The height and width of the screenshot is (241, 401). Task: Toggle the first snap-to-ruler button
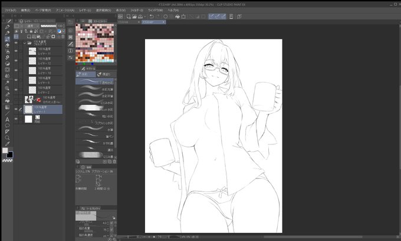pos(211,16)
